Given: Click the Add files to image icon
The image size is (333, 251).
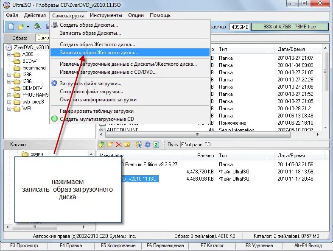Looking at the screenshot, I should click(x=139, y=145).
